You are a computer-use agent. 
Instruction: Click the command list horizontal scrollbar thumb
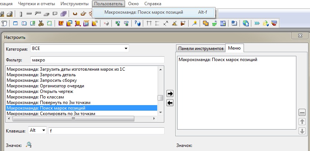[73, 118]
